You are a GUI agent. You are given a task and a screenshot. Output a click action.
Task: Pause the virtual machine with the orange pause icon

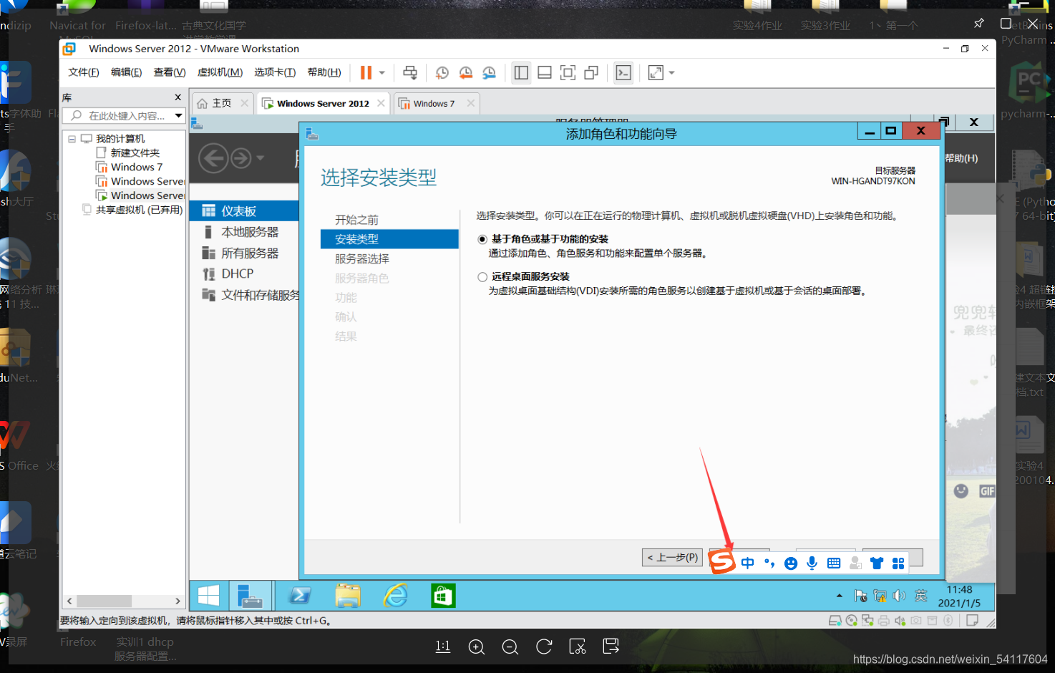click(x=366, y=72)
